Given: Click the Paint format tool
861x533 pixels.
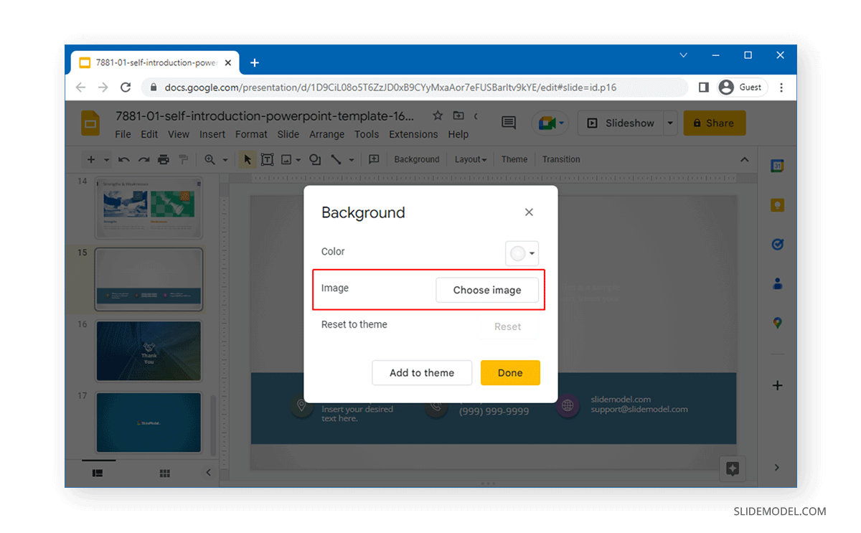Looking at the screenshot, I should tap(184, 159).
